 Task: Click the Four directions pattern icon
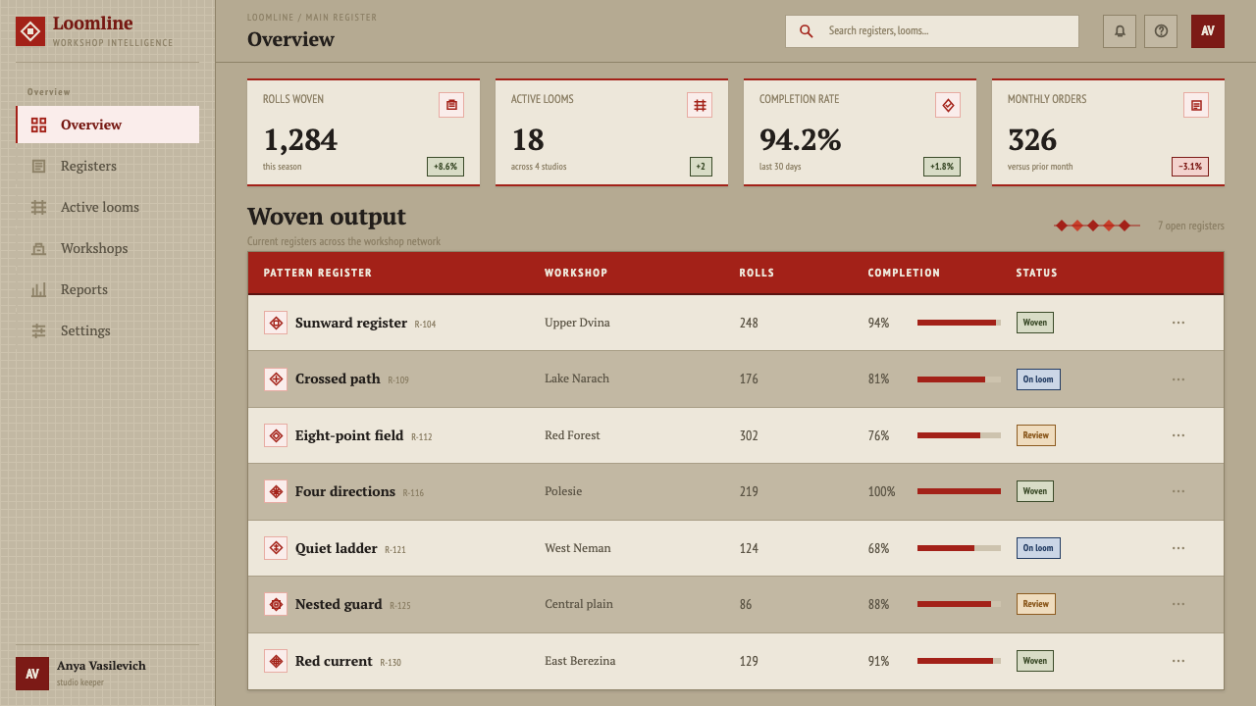pyautogui.click(x=276, y=491)
